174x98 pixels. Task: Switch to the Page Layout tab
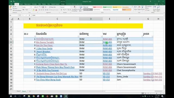point(27,4)
